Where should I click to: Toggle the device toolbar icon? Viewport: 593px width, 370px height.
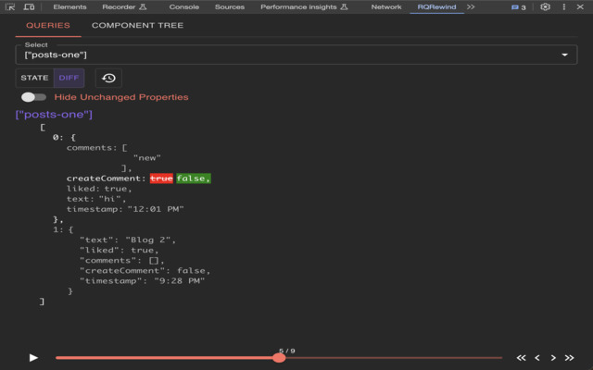[x=29, y=6]
